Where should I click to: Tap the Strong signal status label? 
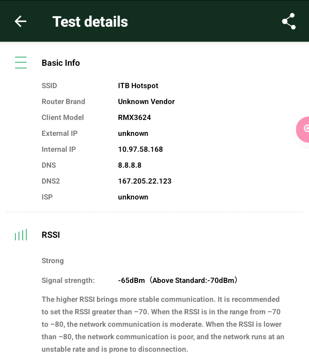[x=53, y=261]
